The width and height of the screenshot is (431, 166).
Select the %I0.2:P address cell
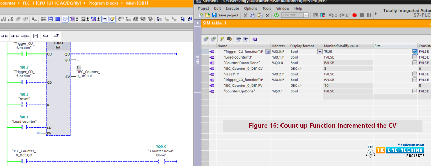(x=280, y=74)
